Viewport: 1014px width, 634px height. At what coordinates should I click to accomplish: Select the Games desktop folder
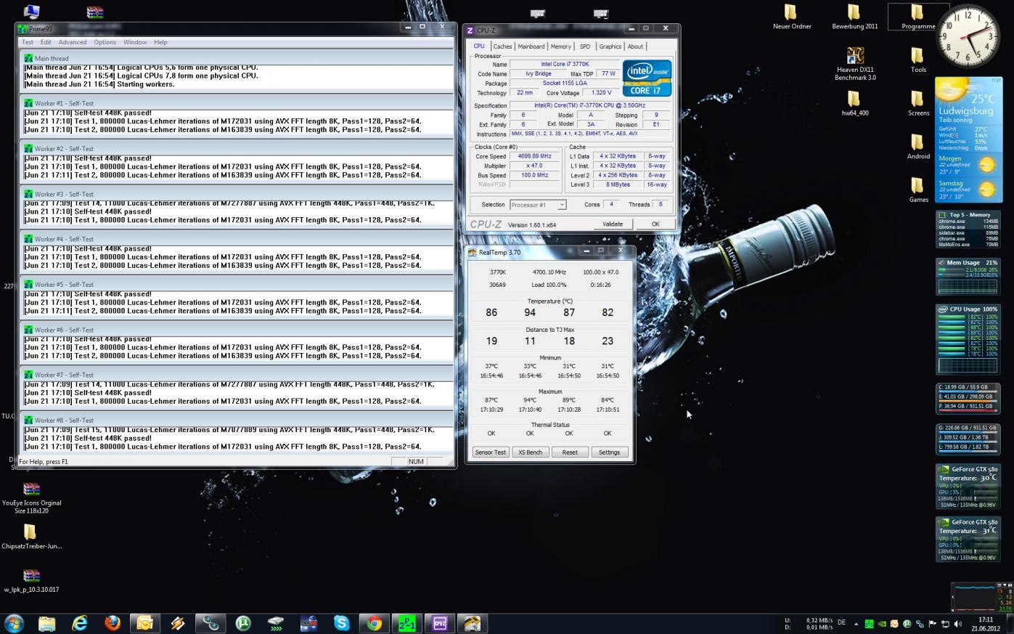[918, 190]
